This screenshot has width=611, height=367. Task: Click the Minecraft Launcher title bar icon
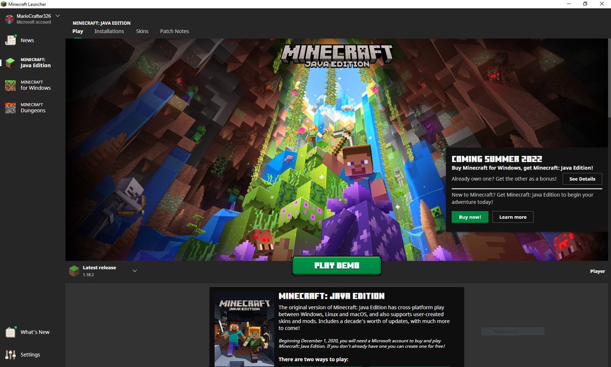tap(4, 4)
